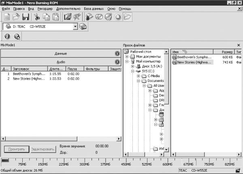Click the choose recorder icon beside drive list

coord(83,27)
